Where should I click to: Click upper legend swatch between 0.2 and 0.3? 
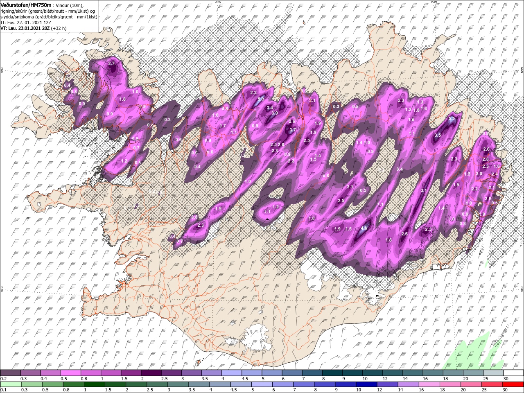coord(11,373)
